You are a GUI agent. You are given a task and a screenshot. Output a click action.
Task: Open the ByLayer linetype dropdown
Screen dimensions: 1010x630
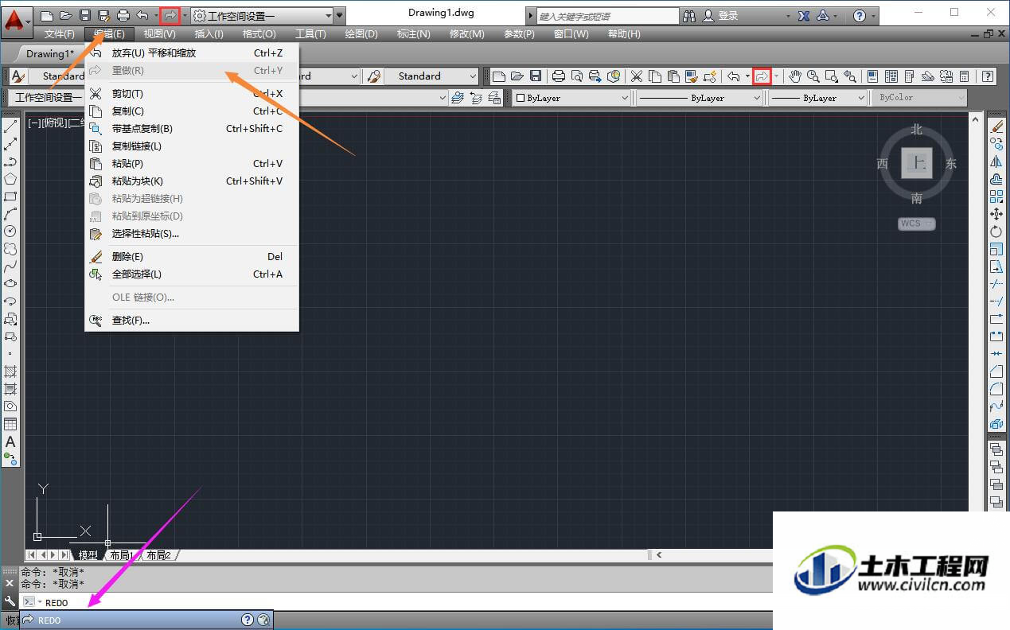pos(700,98)
